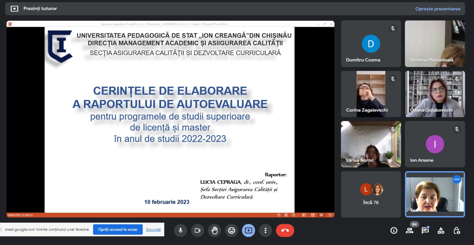Open the three-dot more options menu
This screenshot has height=245, width=474.
click(x=265, y=230)
